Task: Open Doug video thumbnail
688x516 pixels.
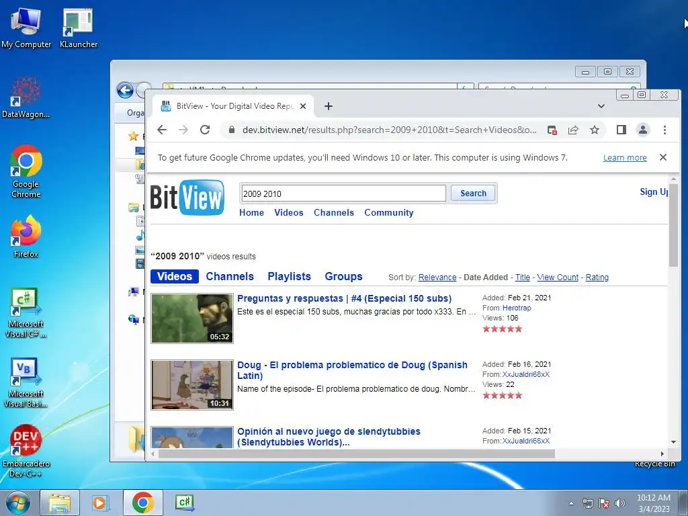Action: click(x=192, y=385)
